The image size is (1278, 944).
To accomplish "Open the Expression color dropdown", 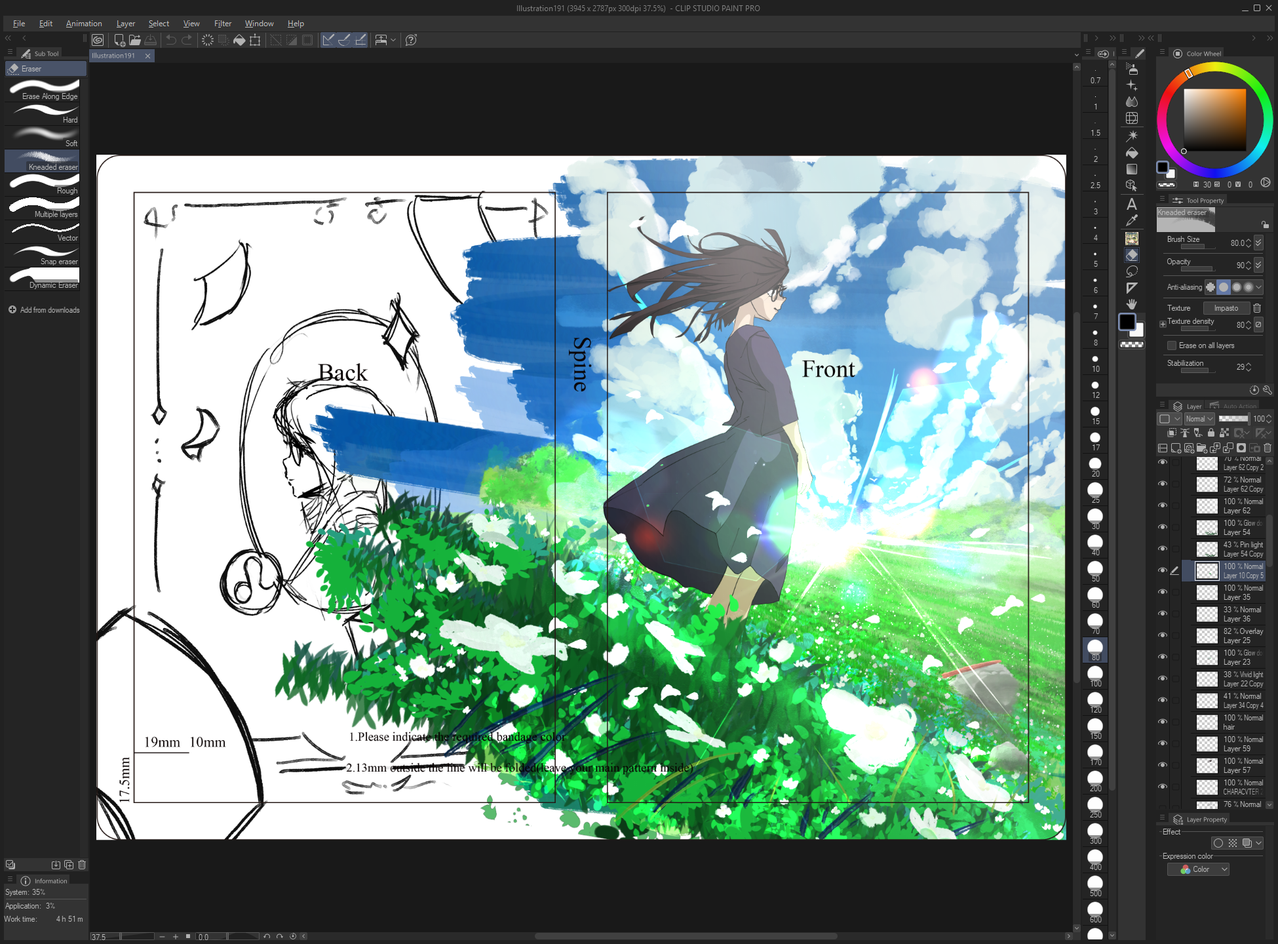I will pos(1198,869).
